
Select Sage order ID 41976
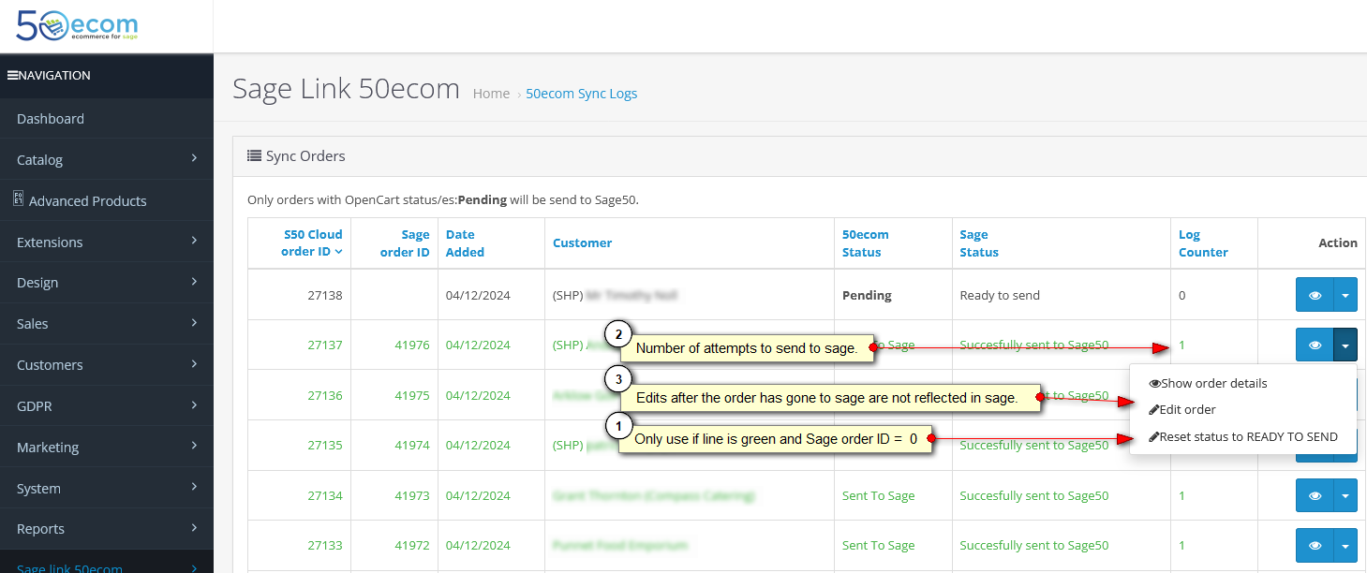412,345
